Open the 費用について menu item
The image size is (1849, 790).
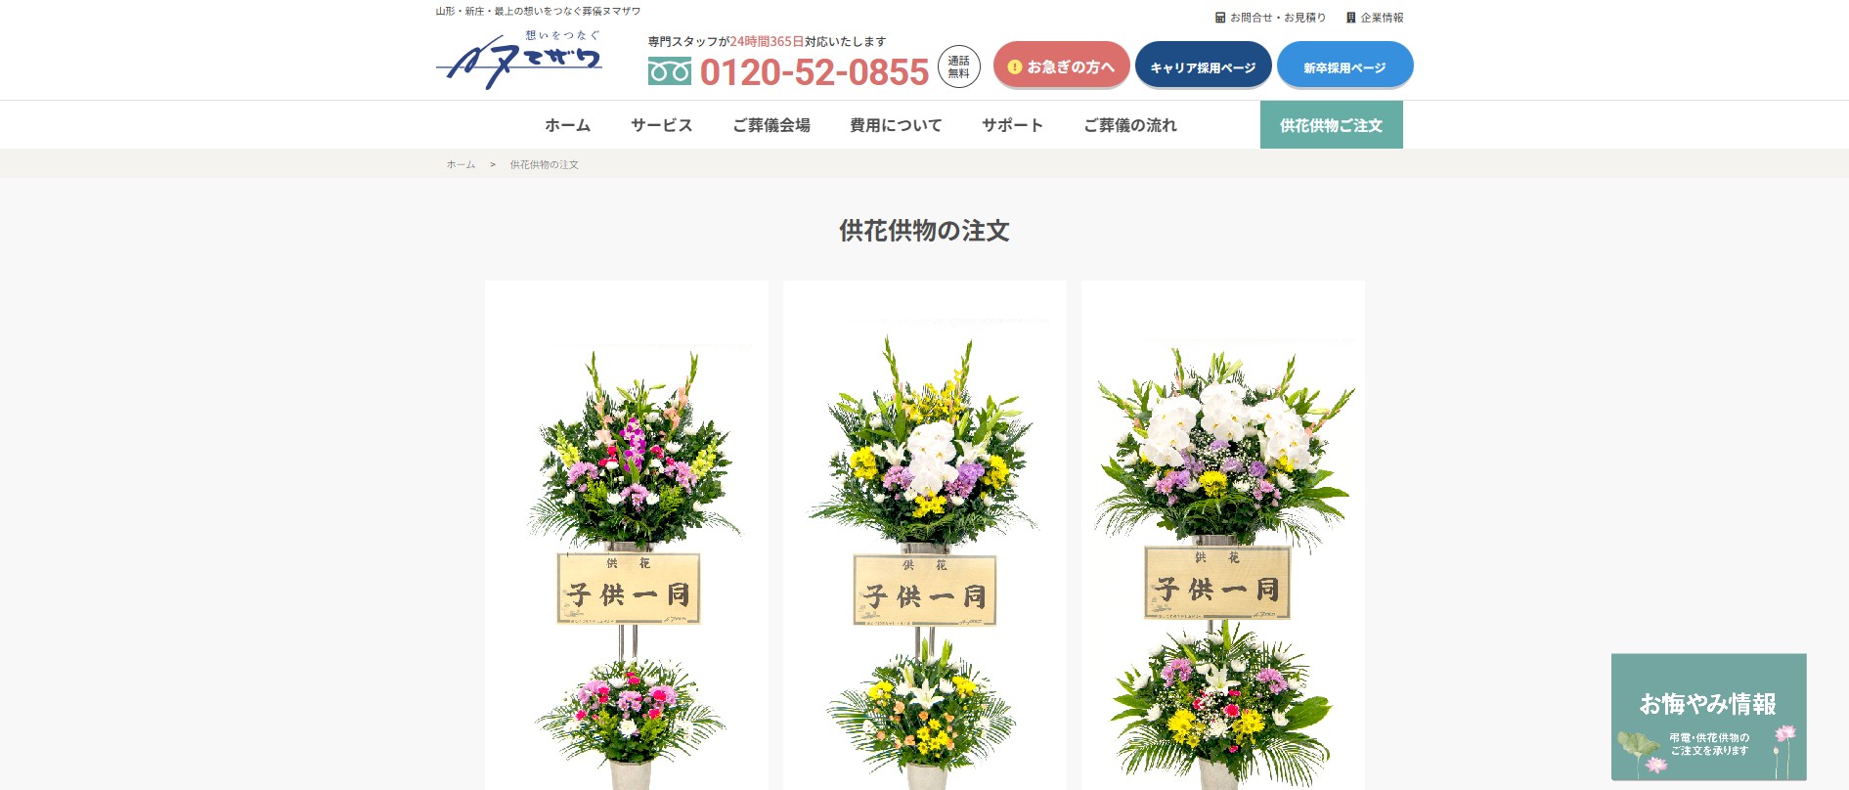coord(896,125)
